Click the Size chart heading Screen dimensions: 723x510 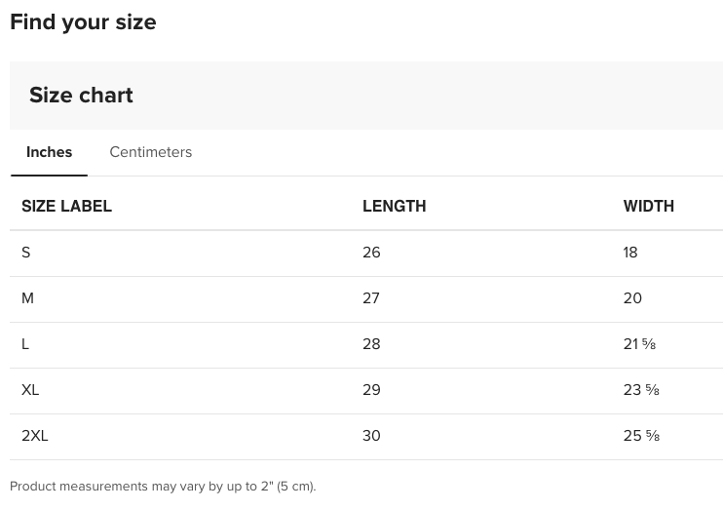click(81, 96)
